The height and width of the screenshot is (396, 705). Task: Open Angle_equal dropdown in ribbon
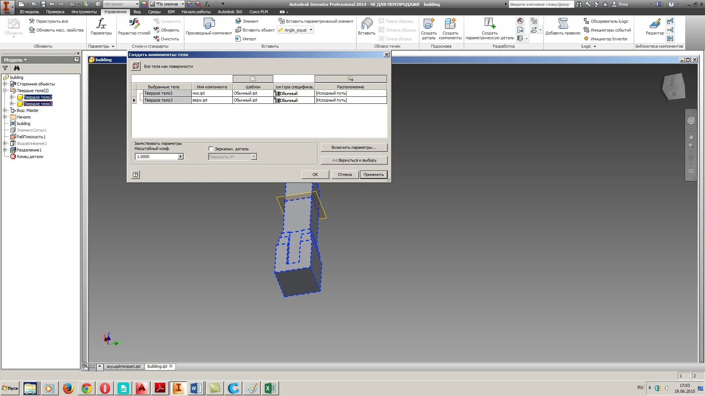pos(311,30)
